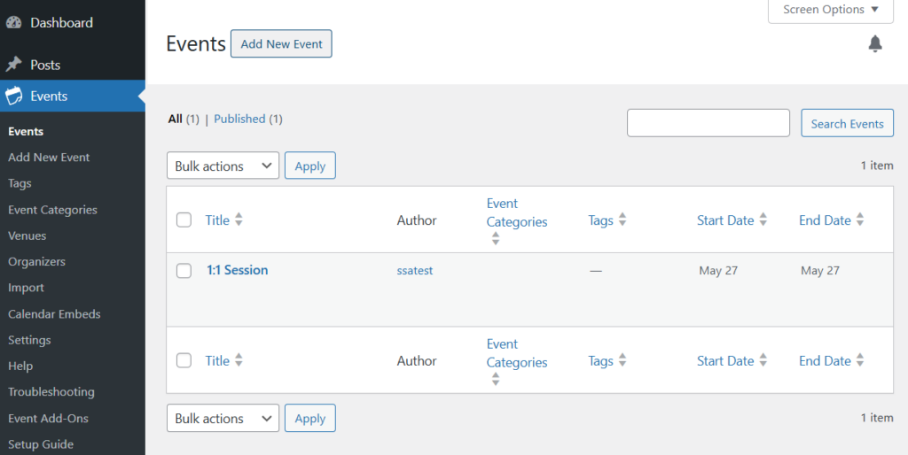Open Venues in the sidebar

[27, 235]
